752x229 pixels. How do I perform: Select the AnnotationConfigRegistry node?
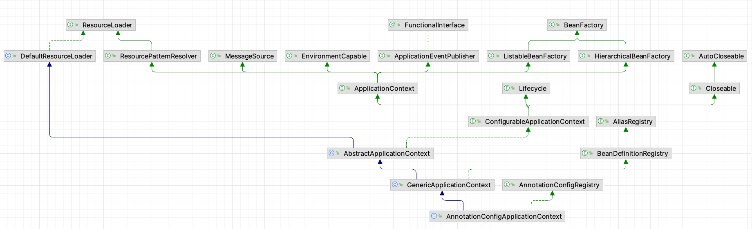(x=558, y=185)
